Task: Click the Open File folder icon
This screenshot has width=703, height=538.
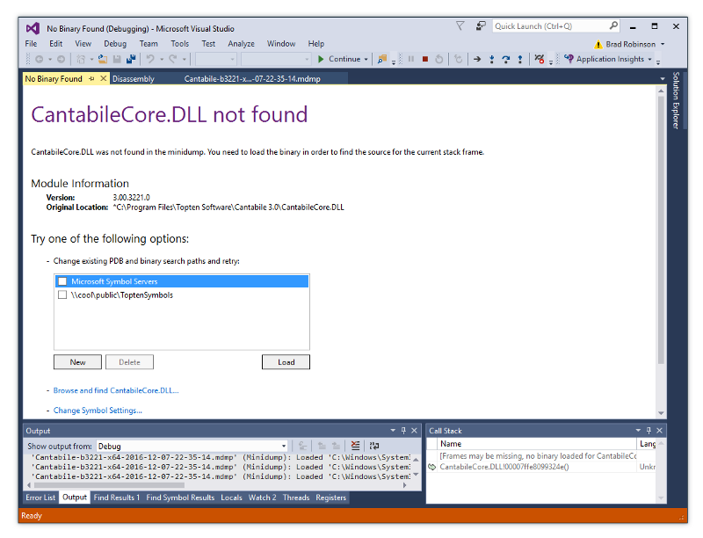Action: click(103, 59)
